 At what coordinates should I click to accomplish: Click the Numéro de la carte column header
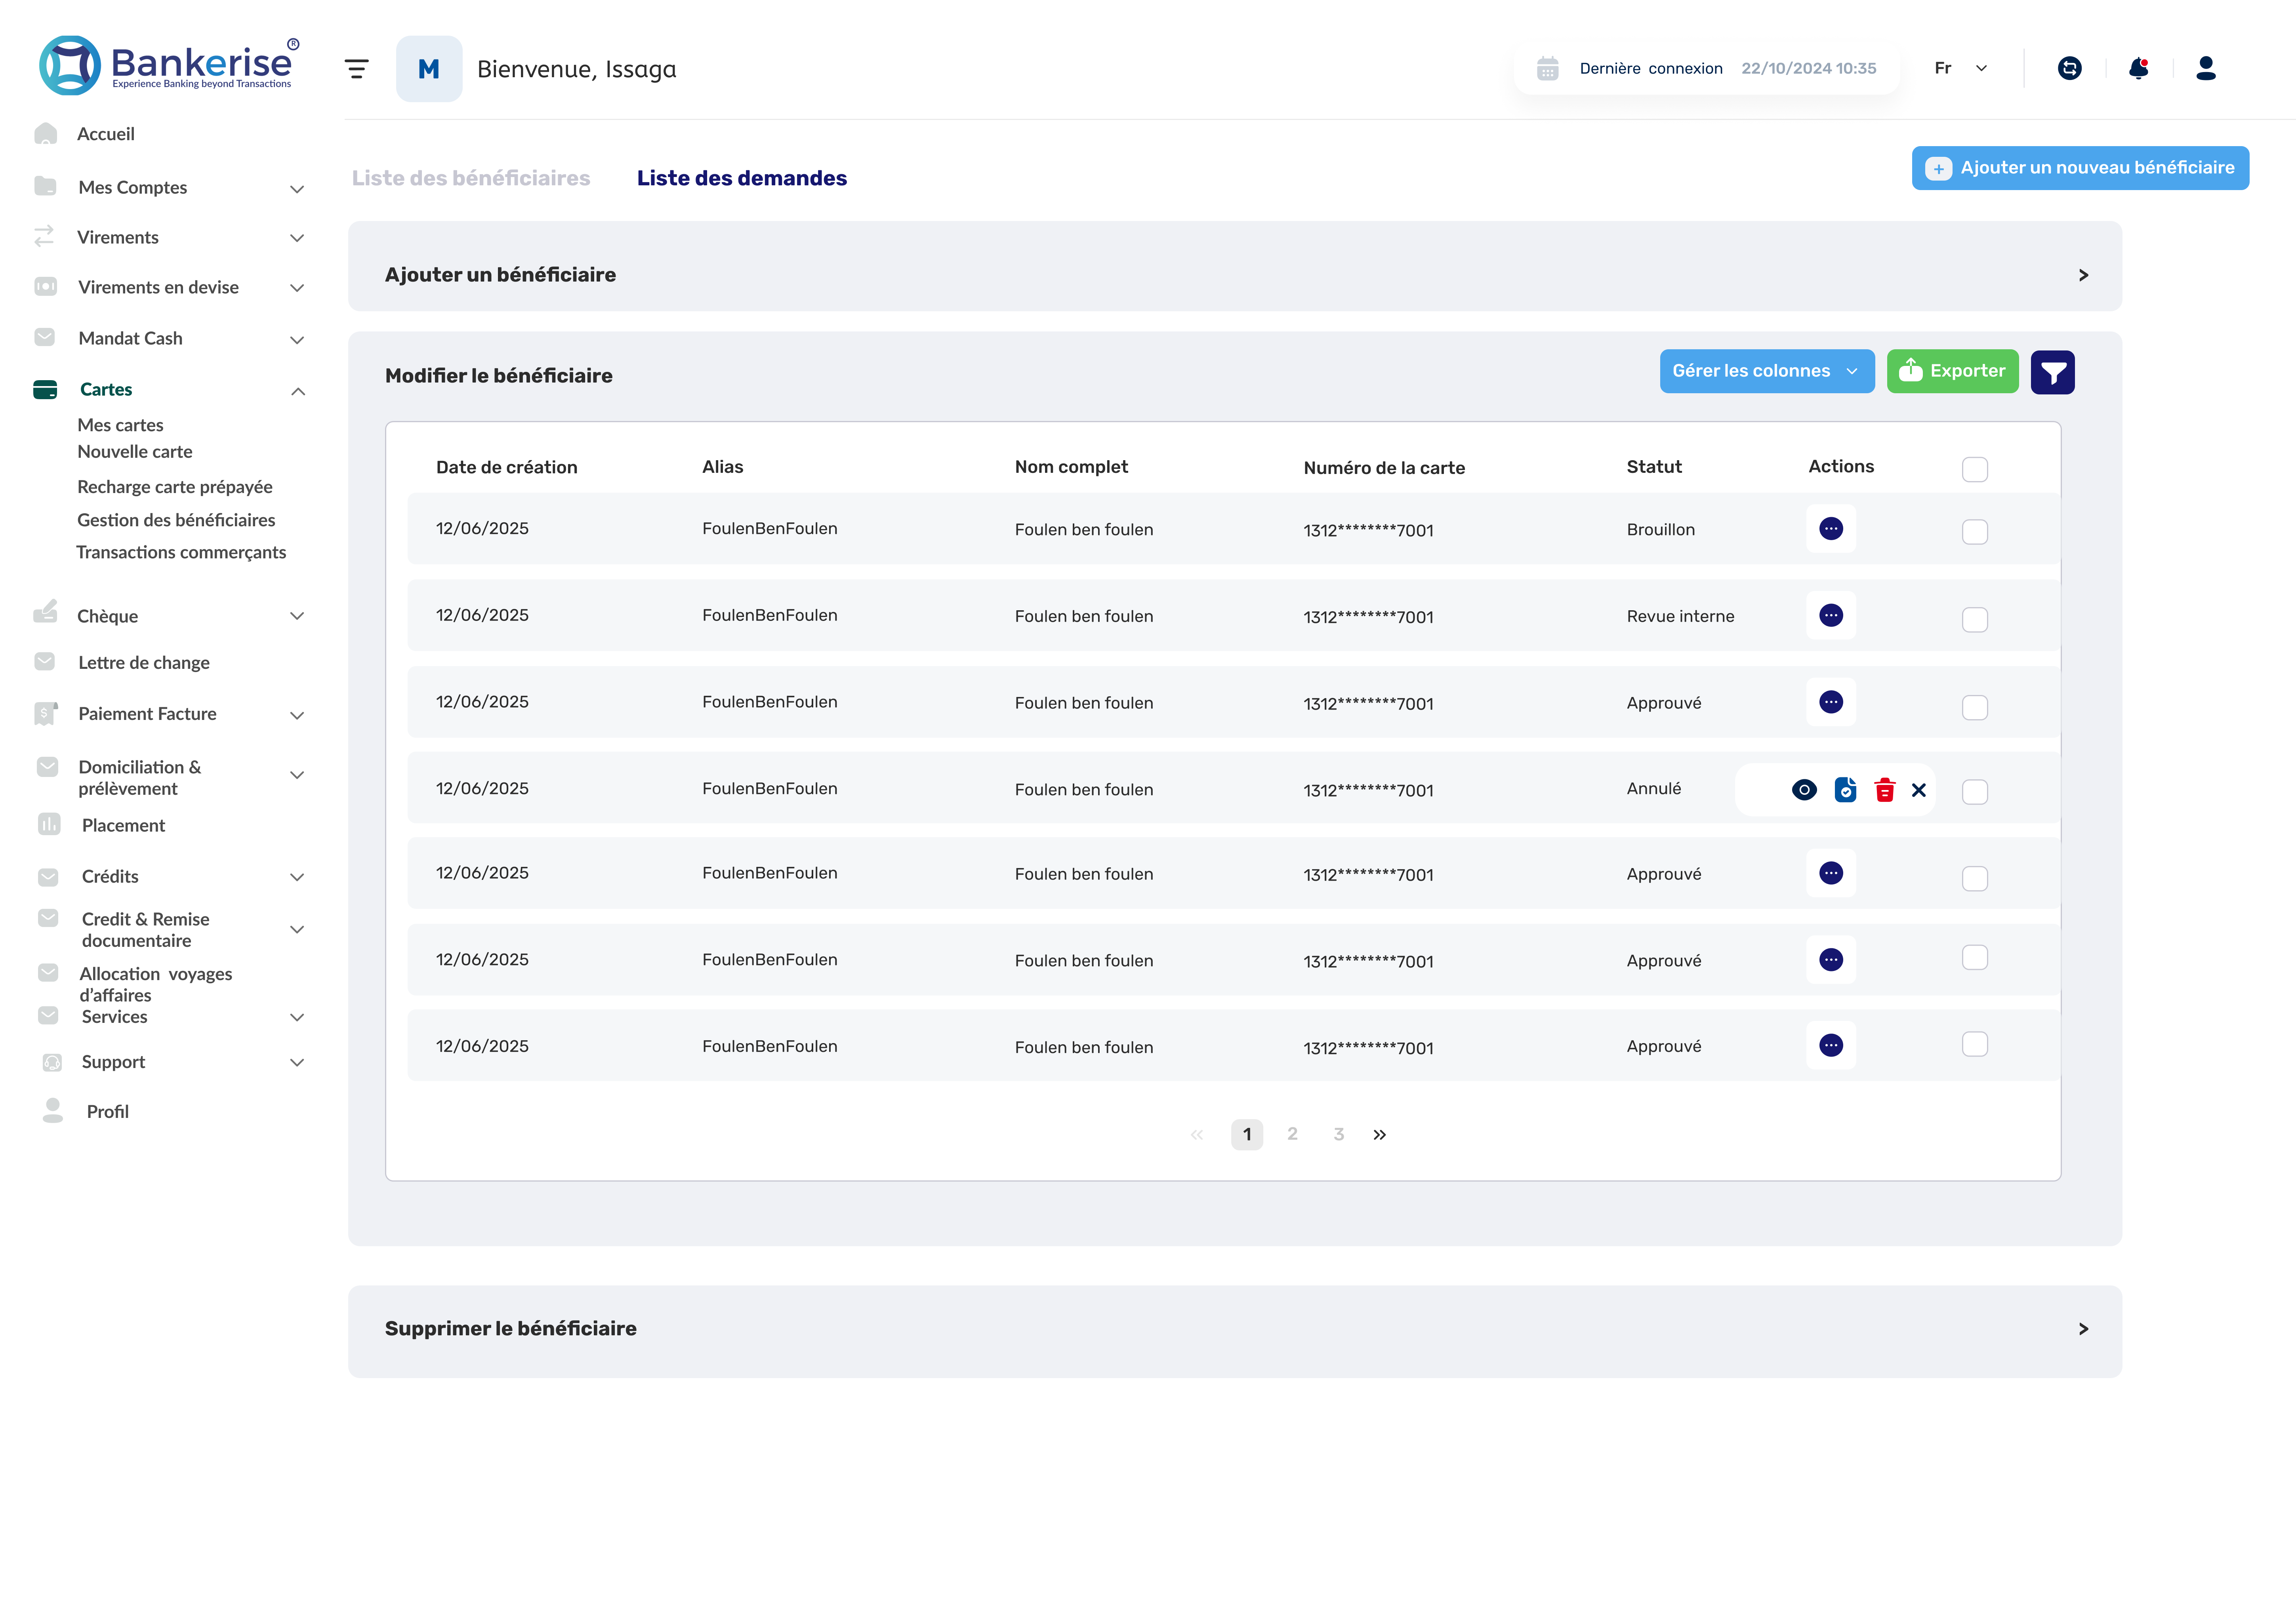pyautogui.click(x=1384, y=468)
